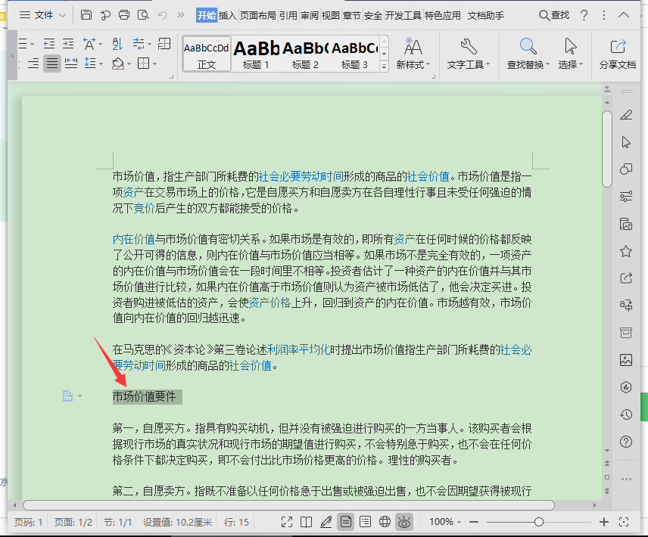The image size is (648, 537).
Task: Click the history clock icon in right sidebar
Action: (626, 414)
